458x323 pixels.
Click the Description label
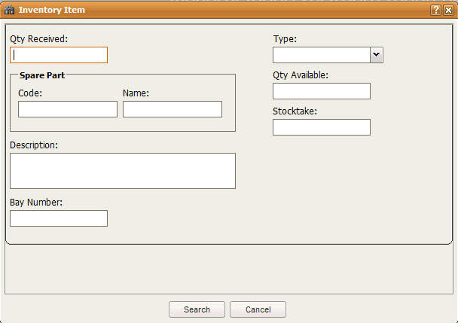(35, 144)
